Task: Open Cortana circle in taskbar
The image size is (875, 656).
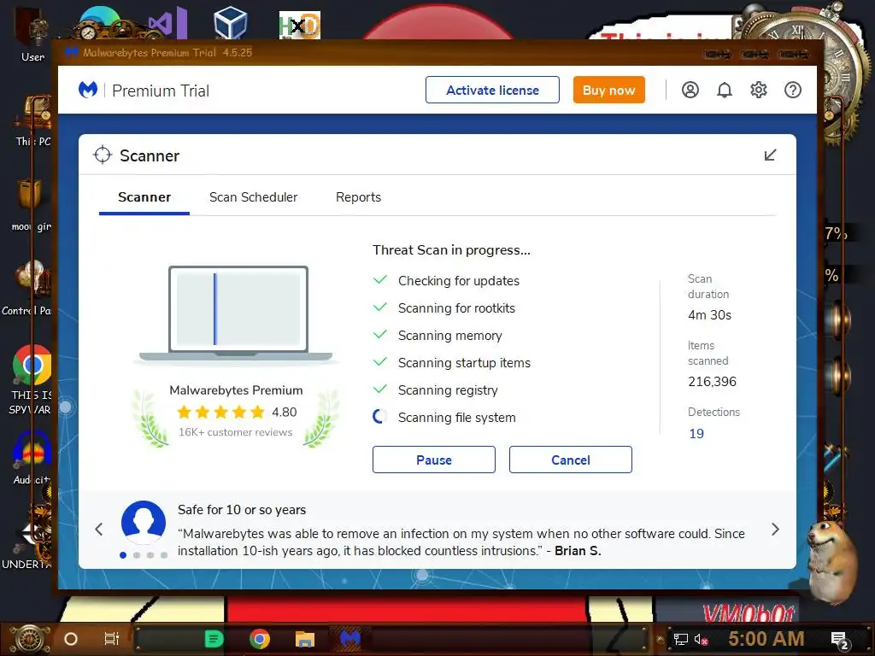Action: 71,639
